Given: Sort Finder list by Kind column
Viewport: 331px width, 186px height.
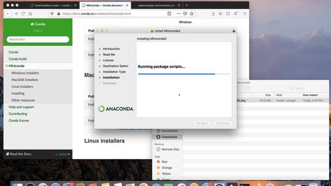Looking at the screenshot, I should [x=279, y=95].
